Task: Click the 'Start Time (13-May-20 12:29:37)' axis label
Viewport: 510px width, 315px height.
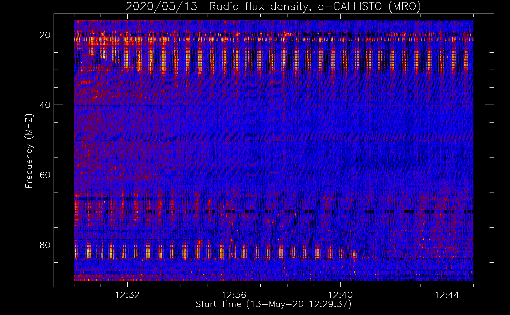Action: (x=273, y=304)
